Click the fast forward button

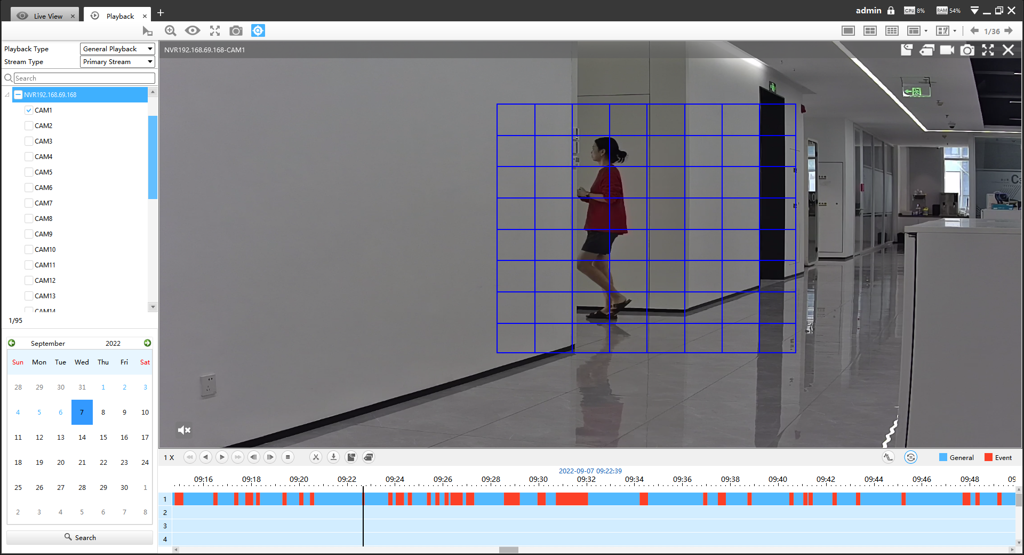point(238,457)
